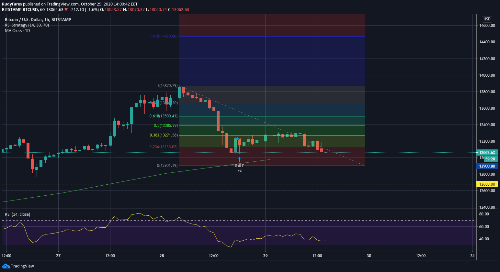500x272 pixels.
Task: Click the 1.618(14470.00) Fibonacci extension label
Action: (x=163, y=36)
